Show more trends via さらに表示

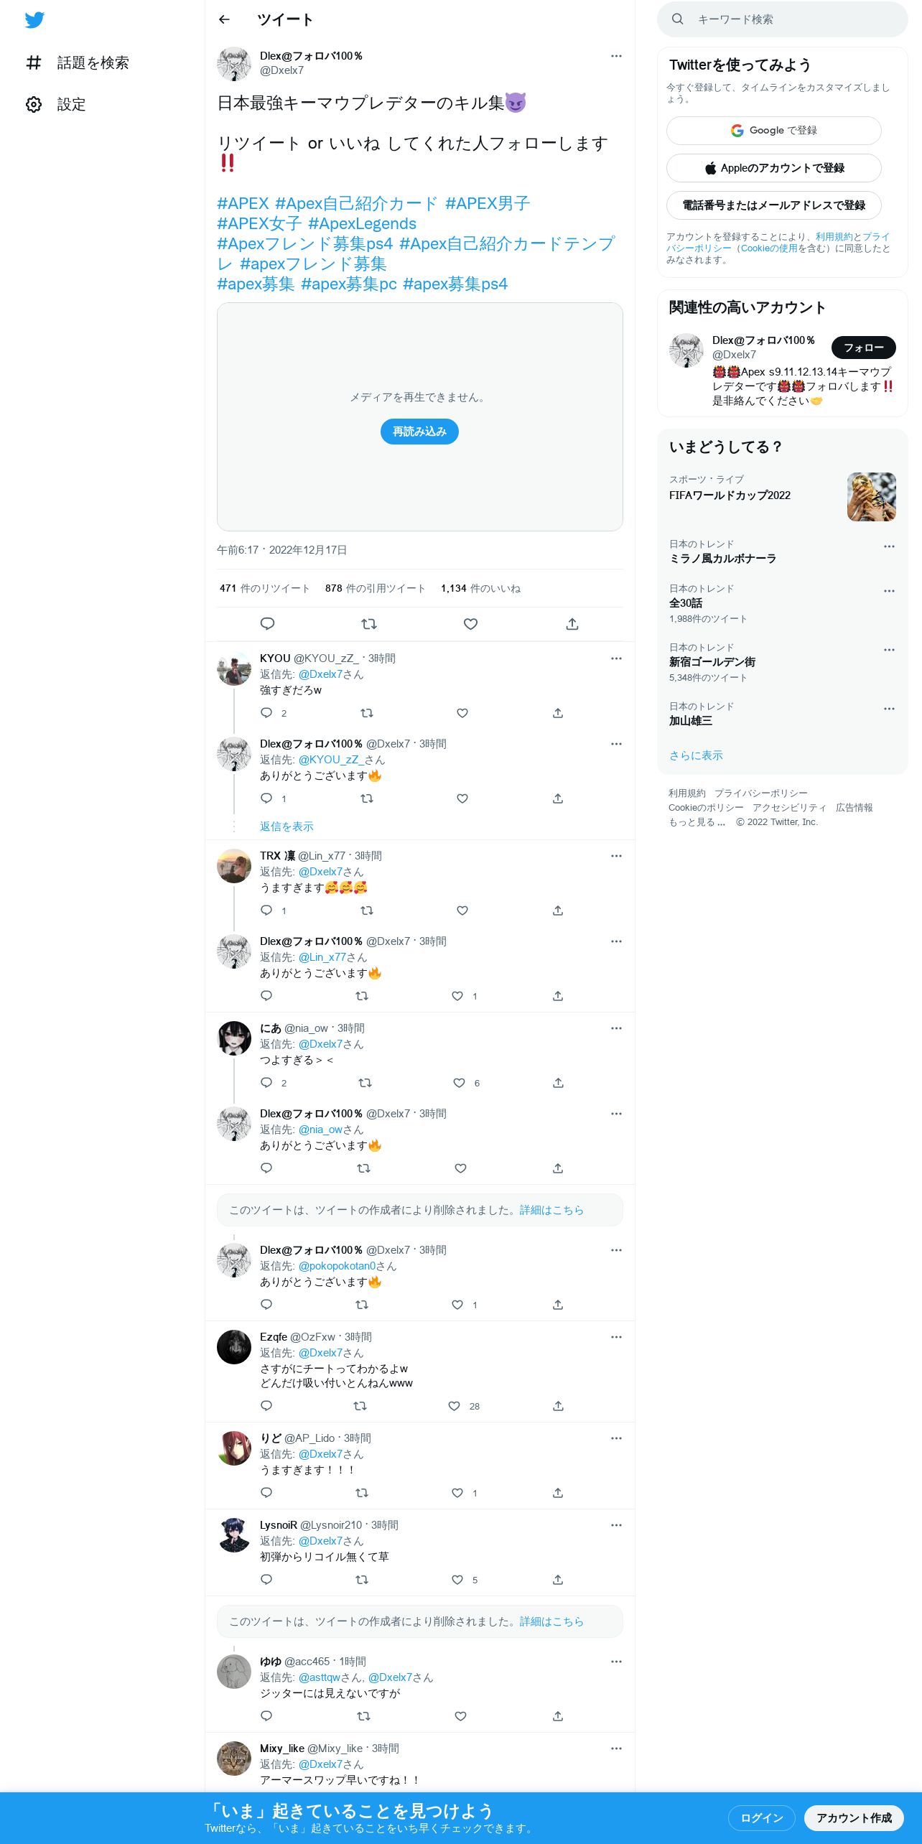pyautogui.click(x=696, y=755)
